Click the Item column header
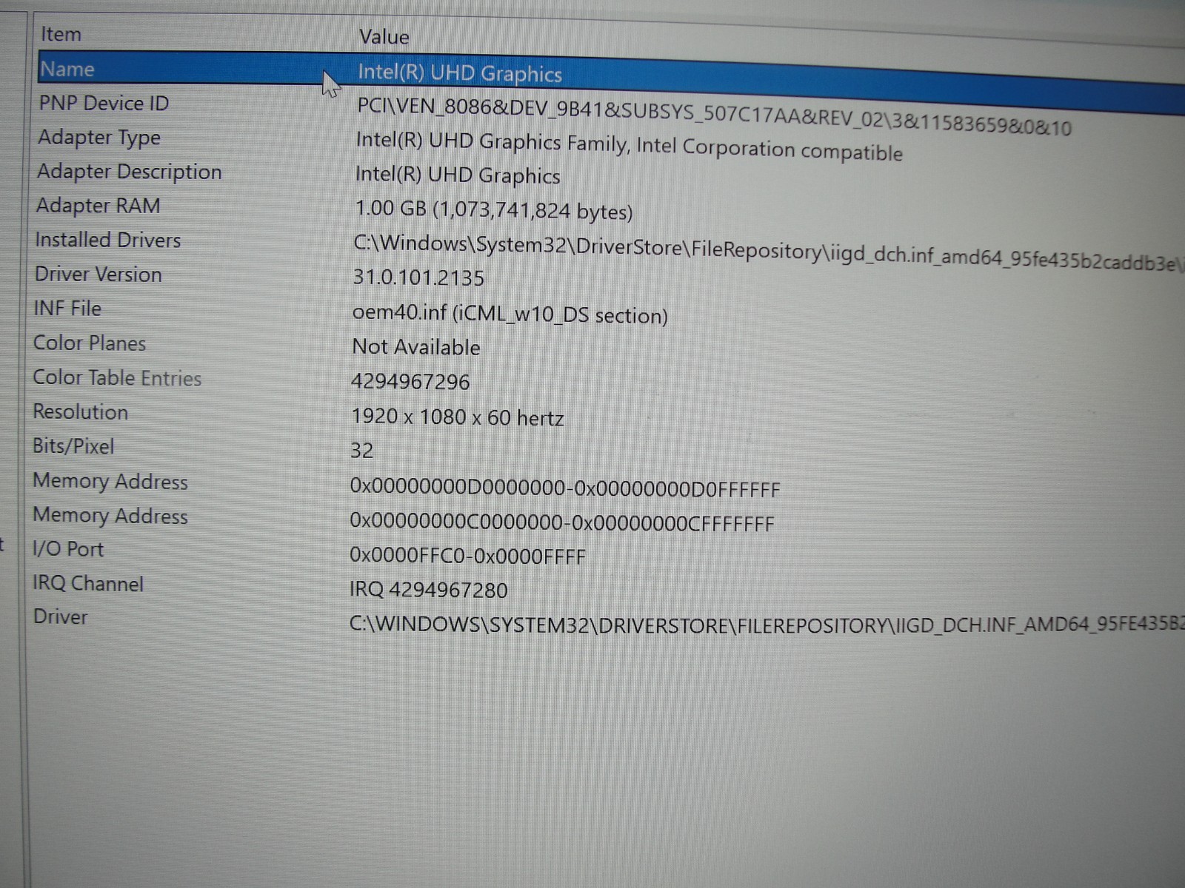 [x=61, y=34]
